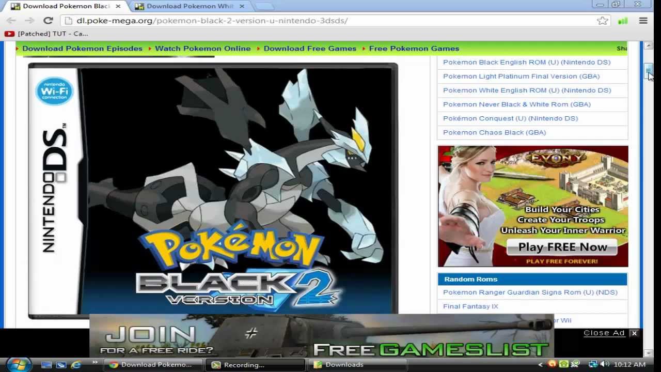Open Pokemon Black English ROM (U) link
661x372 pixels.
[x=527, y=62]
